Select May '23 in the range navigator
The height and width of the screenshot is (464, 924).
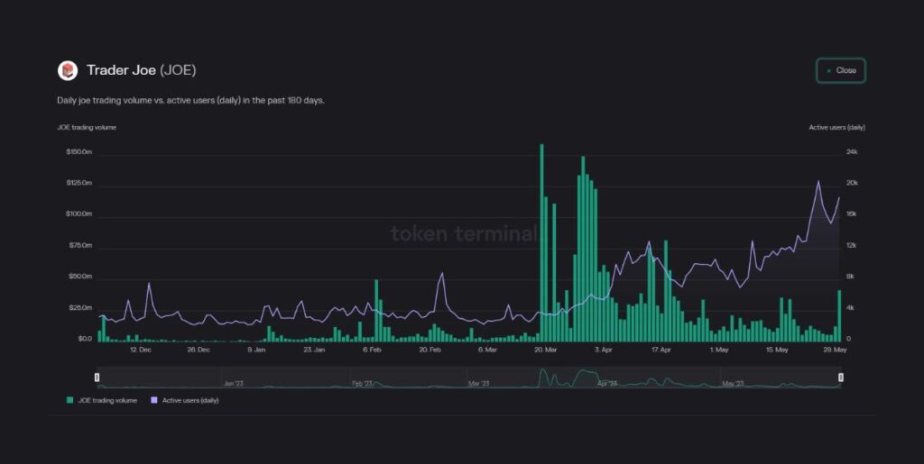coord(733,383)
